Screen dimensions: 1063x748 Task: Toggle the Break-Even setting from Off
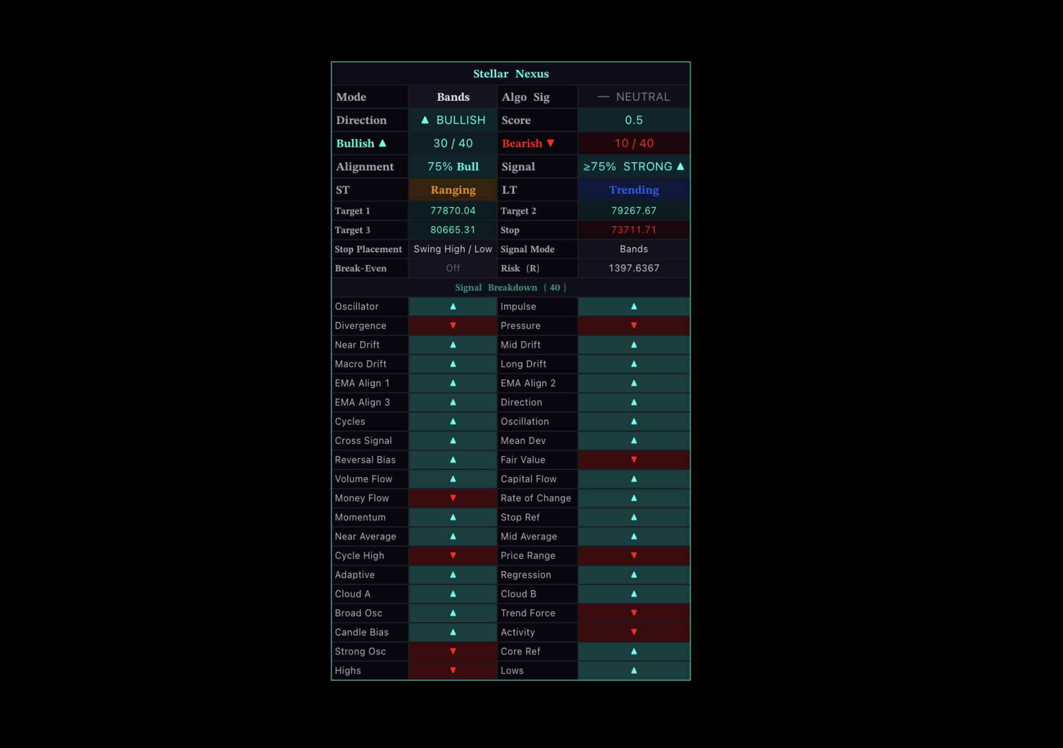452,268
